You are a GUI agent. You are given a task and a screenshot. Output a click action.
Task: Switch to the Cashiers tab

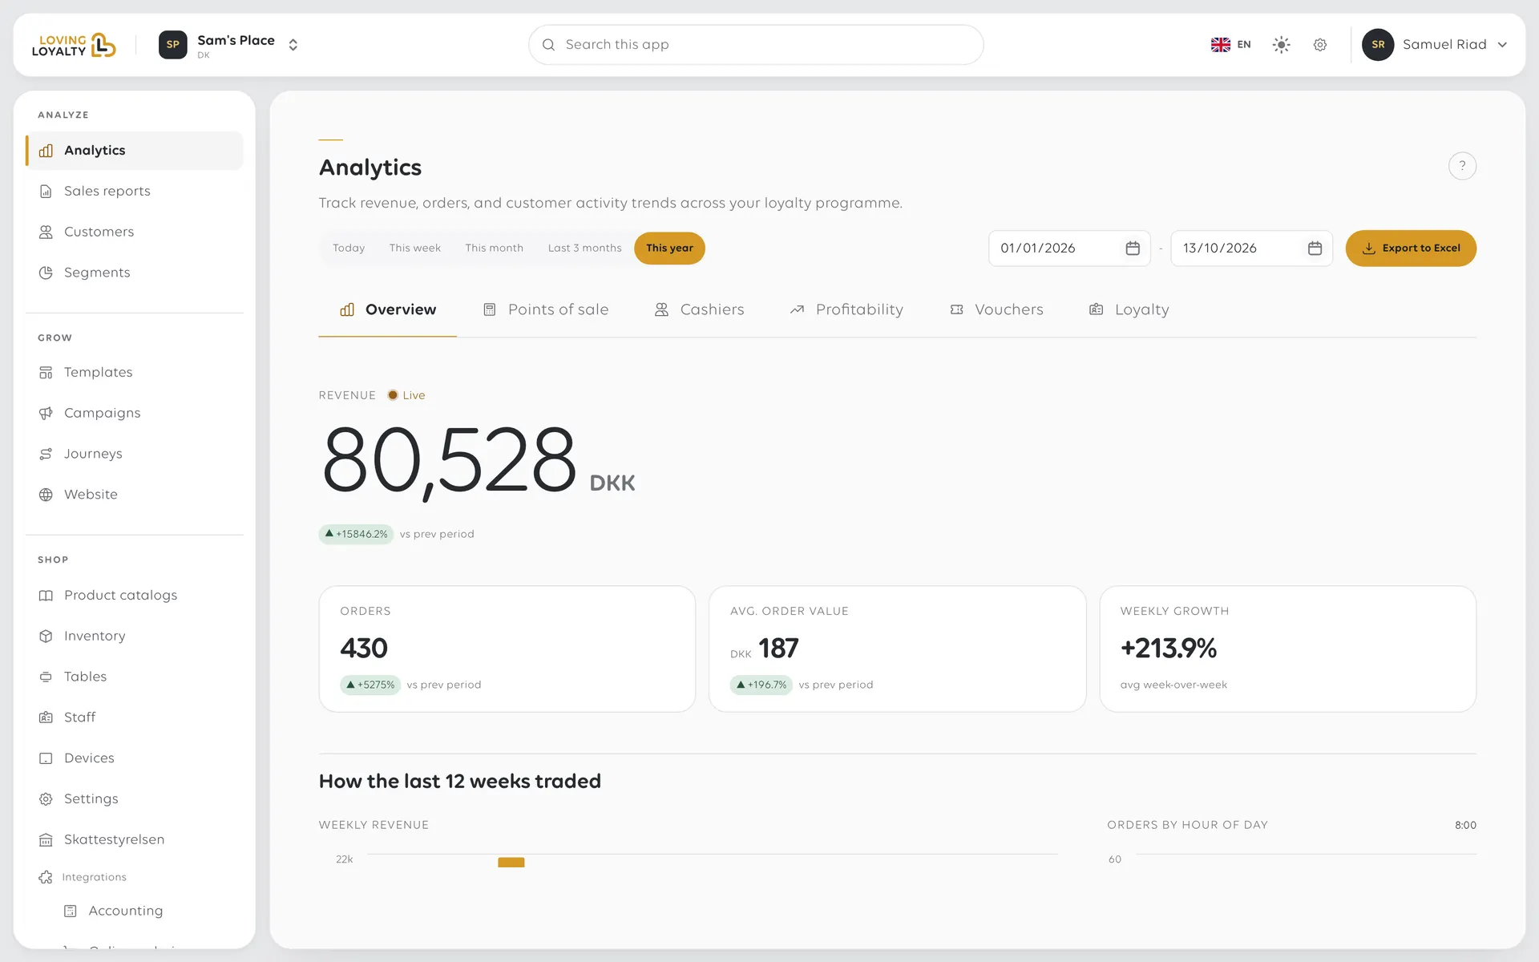(700, 309)
